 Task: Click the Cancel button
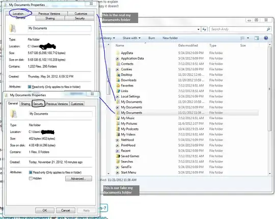pos(65,210)
